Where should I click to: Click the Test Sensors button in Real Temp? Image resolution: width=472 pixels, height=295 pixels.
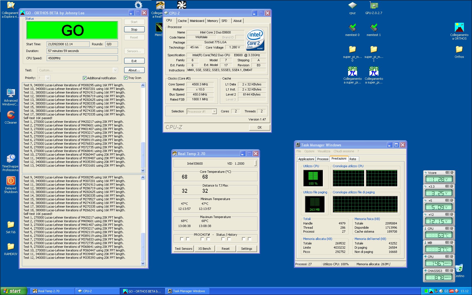[x=183, y=249]
